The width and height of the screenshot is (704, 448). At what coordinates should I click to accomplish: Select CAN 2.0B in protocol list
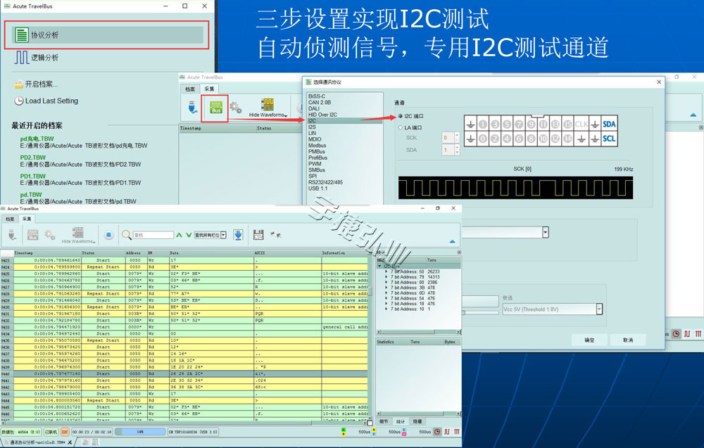(x=320, y=102)
